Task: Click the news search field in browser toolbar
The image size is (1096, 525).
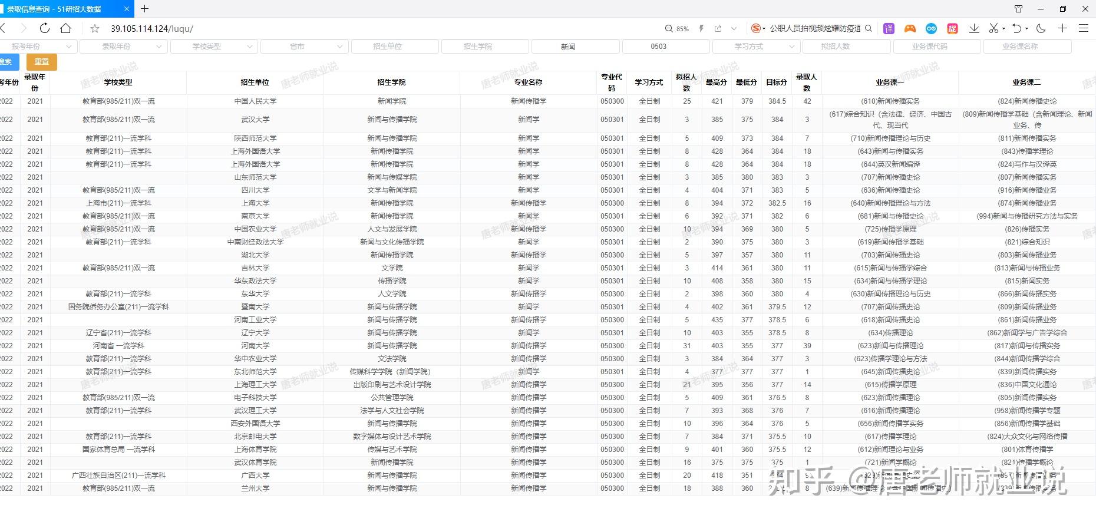Action: [815, 28]
